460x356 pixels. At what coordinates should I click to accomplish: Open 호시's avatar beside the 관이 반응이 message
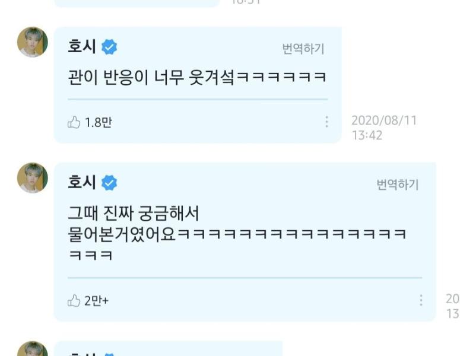click(32, 42)
